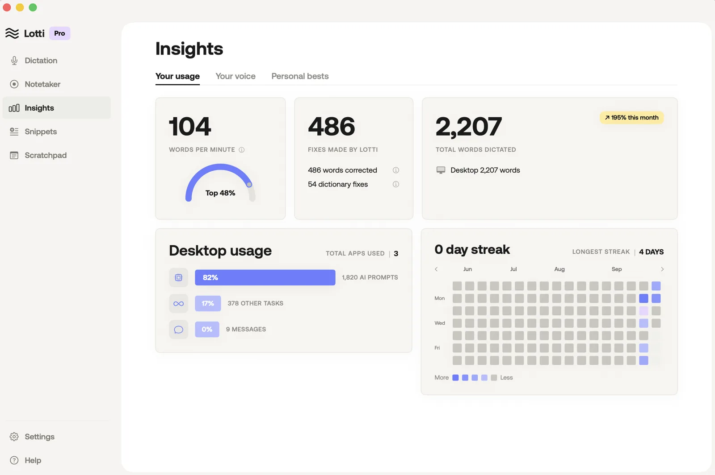The width and height of the screenshot is (715, 475).
Task: Click info icon beside Words Per Minute
Action: tap(242, 150)
